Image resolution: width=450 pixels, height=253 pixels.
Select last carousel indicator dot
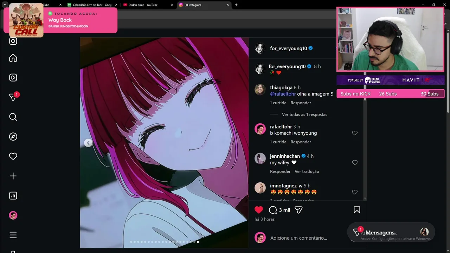[198, 242]
